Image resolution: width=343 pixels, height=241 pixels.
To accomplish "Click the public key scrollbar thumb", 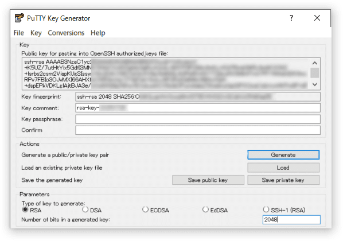I will coord(315,73).
